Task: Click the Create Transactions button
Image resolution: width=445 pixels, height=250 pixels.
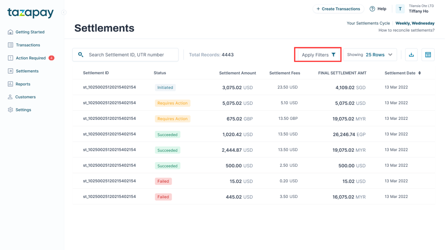Action: pos(338,9)
